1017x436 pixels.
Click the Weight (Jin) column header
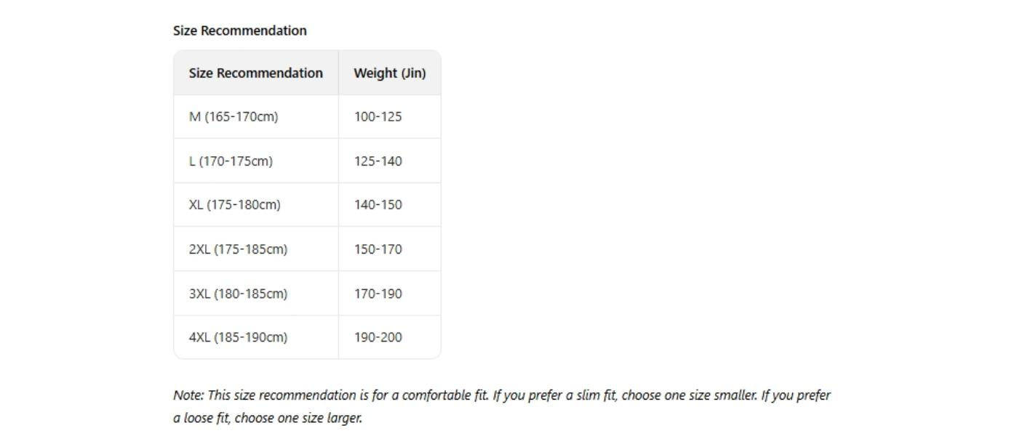tap(389, 73)
